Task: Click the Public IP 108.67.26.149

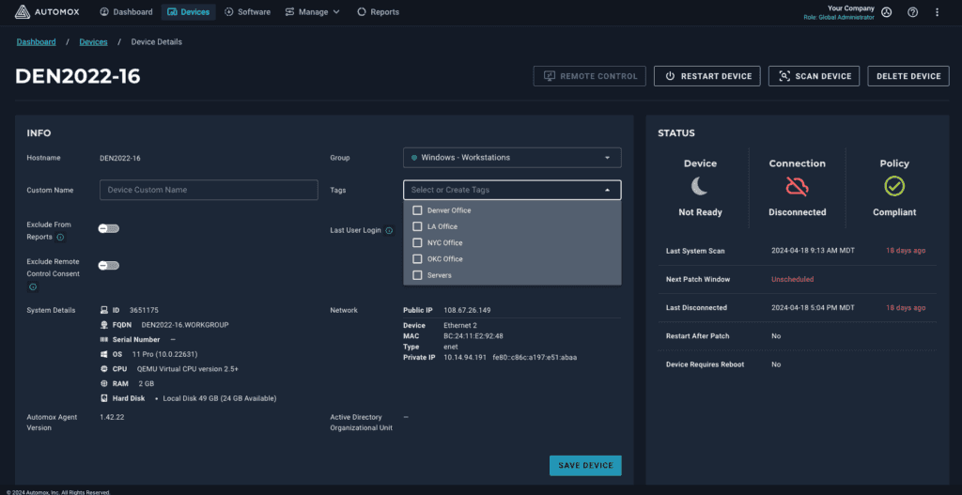Action: (x=467, y=310)
